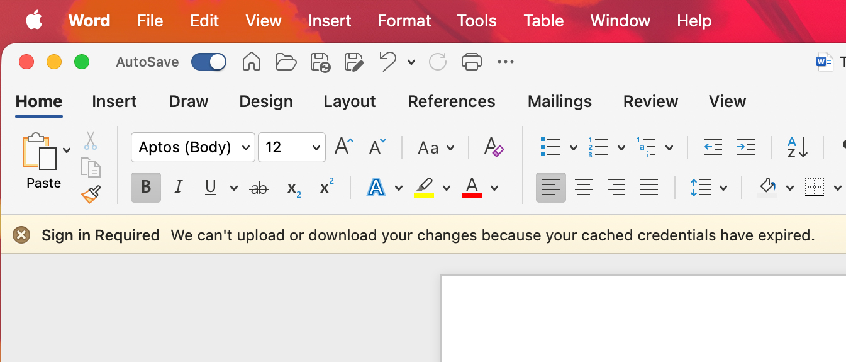Click the Save As icon with pencil

(355, 62)
